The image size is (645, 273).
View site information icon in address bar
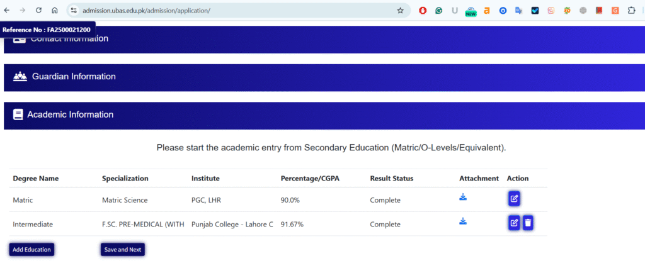click(x=74, y=11)
